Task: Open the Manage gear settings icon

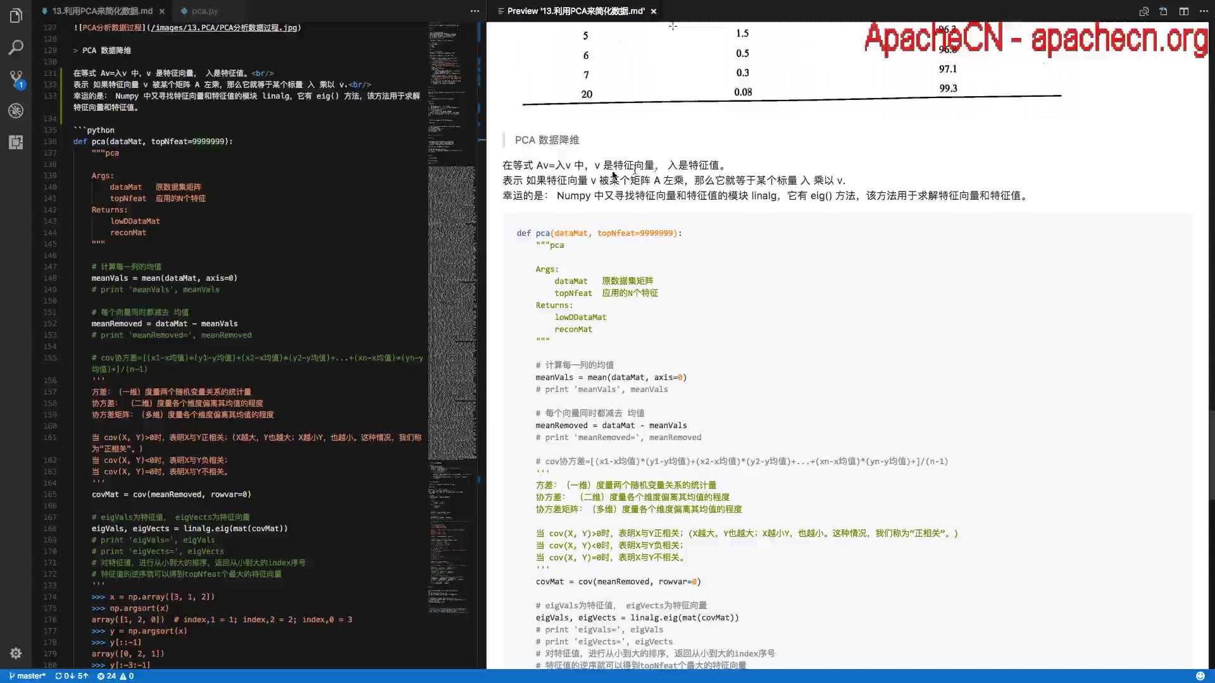Action: (x=16, y=653)
